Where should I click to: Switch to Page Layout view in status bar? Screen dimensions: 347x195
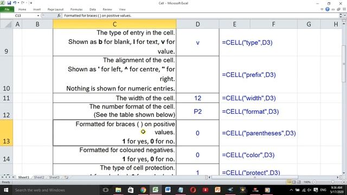(x=294, y=182)
